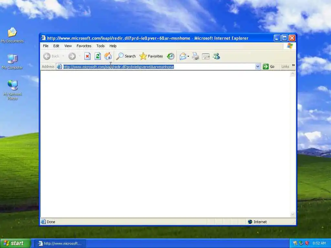Click the Back navigation button
This screenshot has width=331, height=248.
click(51, 56)
